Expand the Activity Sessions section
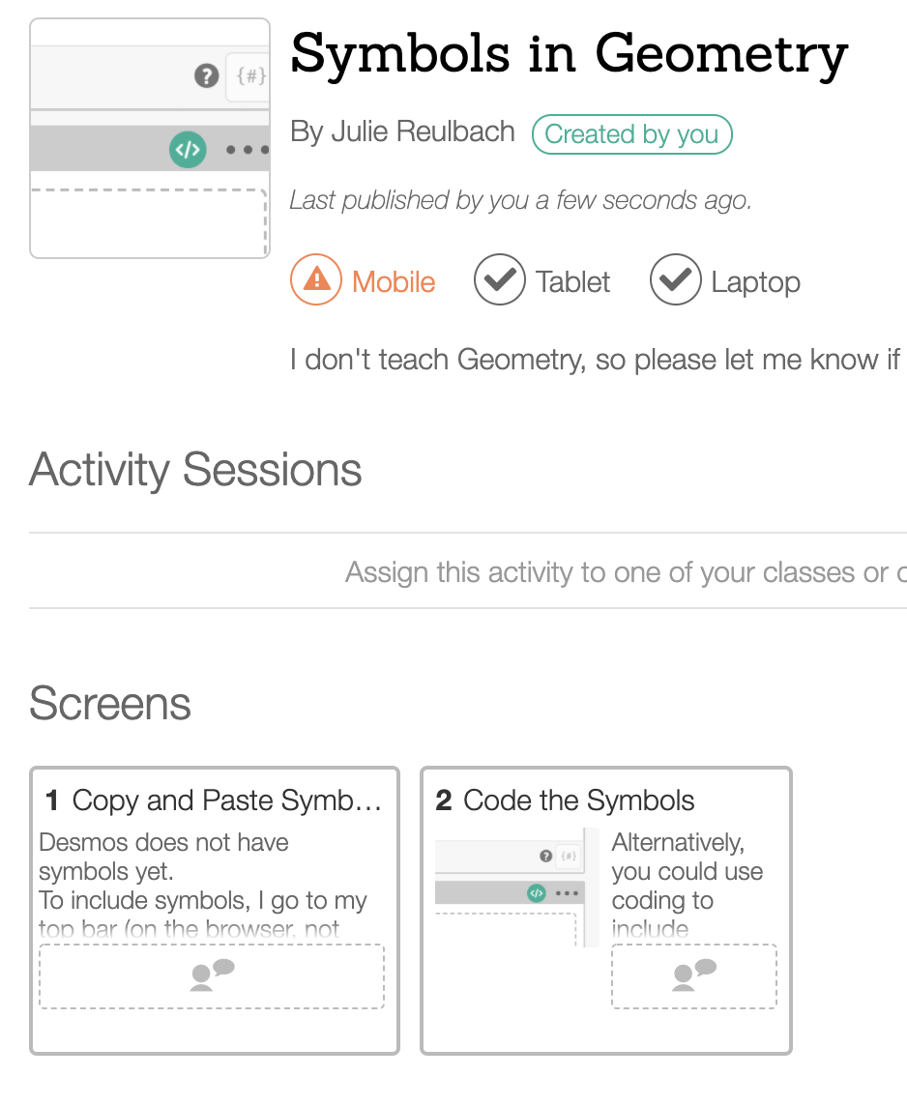 [x=195, y=471]
